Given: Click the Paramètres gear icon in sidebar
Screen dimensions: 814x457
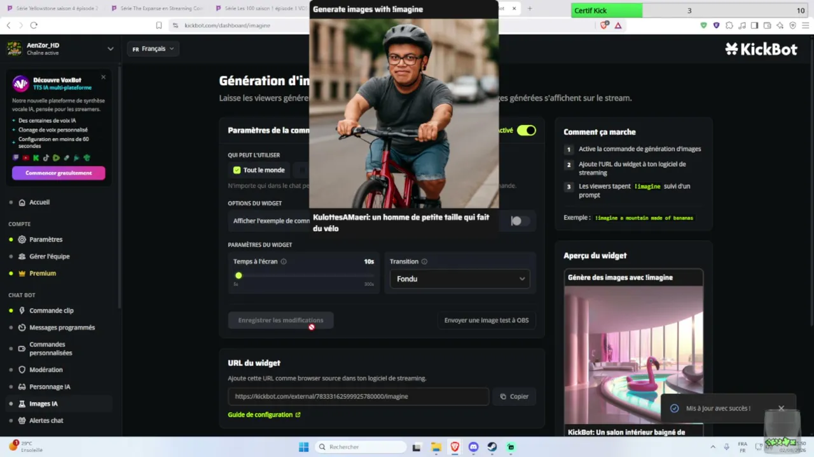Looking at the screenshot, I should tap(22, 239).
